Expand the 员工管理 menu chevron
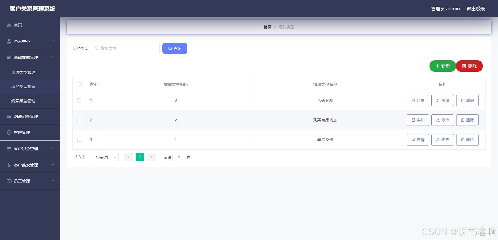Screen dimensions: 498x240 coord(53,181)
